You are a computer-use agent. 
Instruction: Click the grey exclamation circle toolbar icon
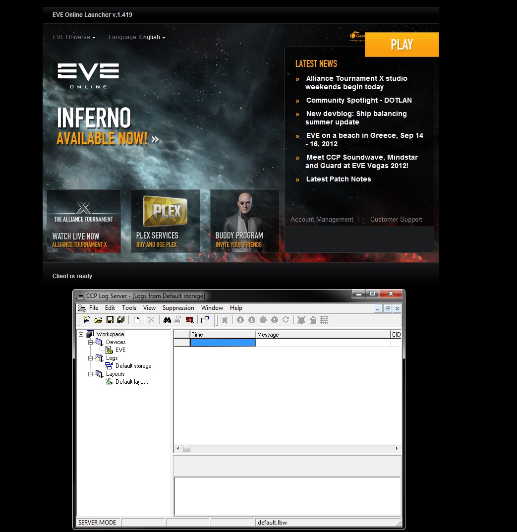point(275,320)
